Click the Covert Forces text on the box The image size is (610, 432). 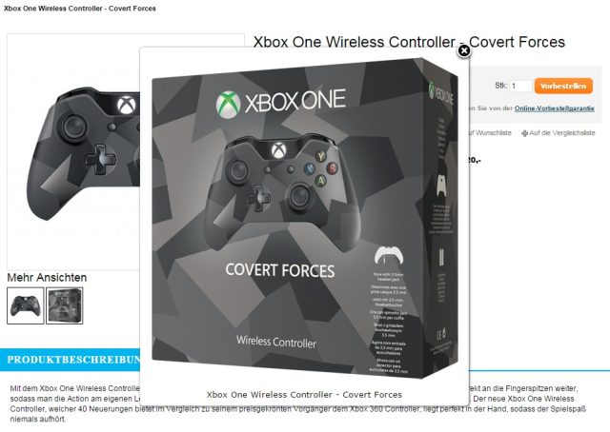pos(279,270)
